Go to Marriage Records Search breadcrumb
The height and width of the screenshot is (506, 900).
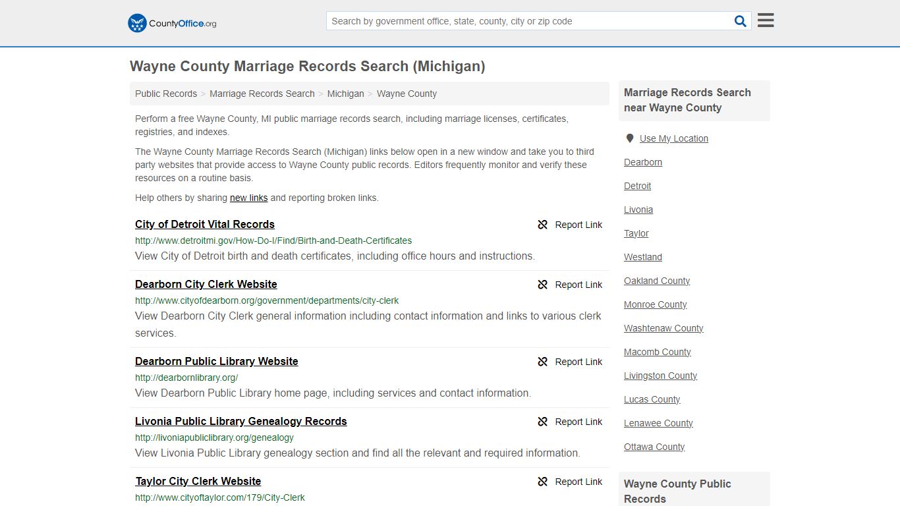point(262,94)
